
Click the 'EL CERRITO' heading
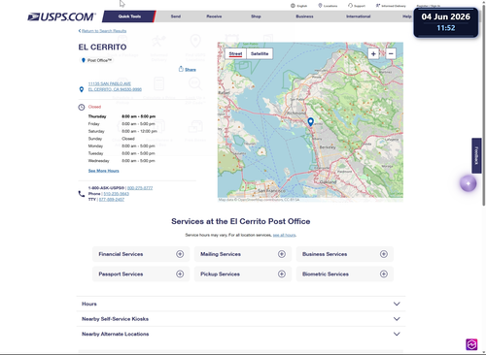coord(102,48)
